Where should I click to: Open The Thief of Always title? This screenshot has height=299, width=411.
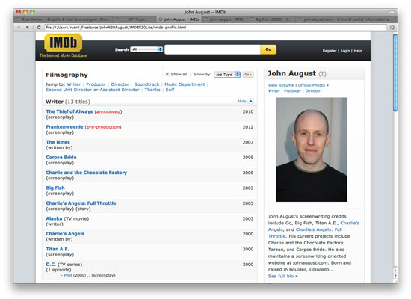pos(69,111)
